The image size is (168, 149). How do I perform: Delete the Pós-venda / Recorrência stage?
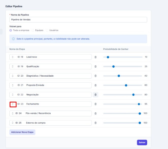pyautogui.click(x=96, y=113)
